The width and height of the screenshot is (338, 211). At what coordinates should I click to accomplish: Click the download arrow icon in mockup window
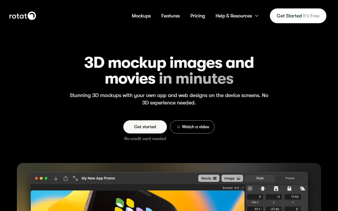pyautogui.click(x=56, y=178)
